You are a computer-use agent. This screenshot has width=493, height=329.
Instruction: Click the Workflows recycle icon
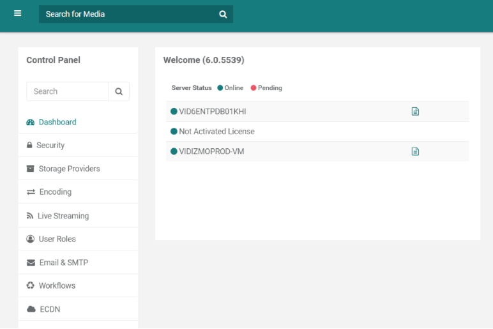30,286
